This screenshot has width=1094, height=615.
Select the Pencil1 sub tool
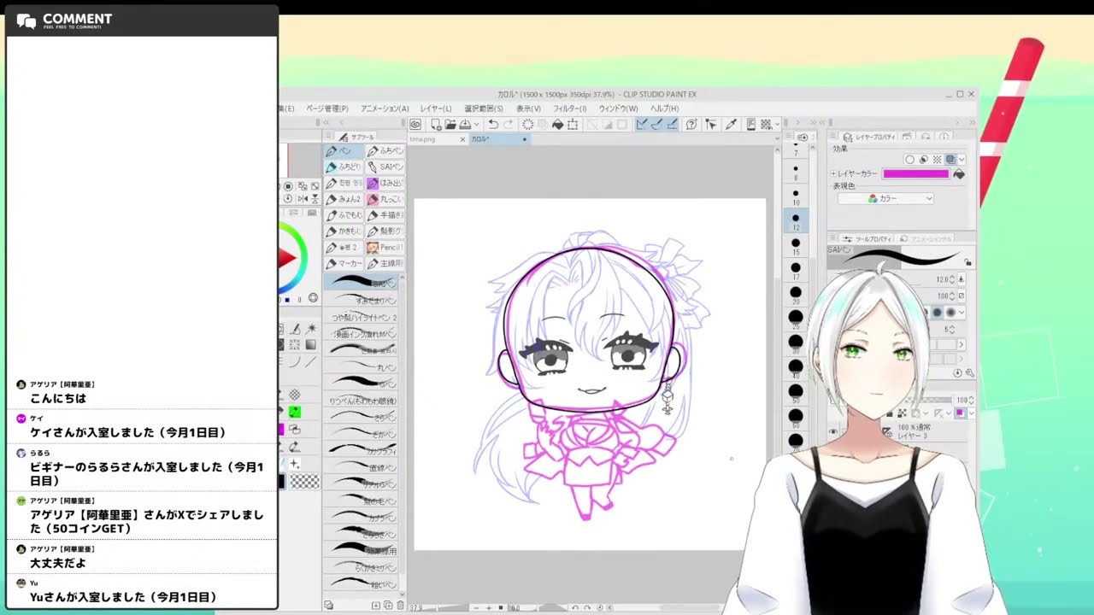385,248
